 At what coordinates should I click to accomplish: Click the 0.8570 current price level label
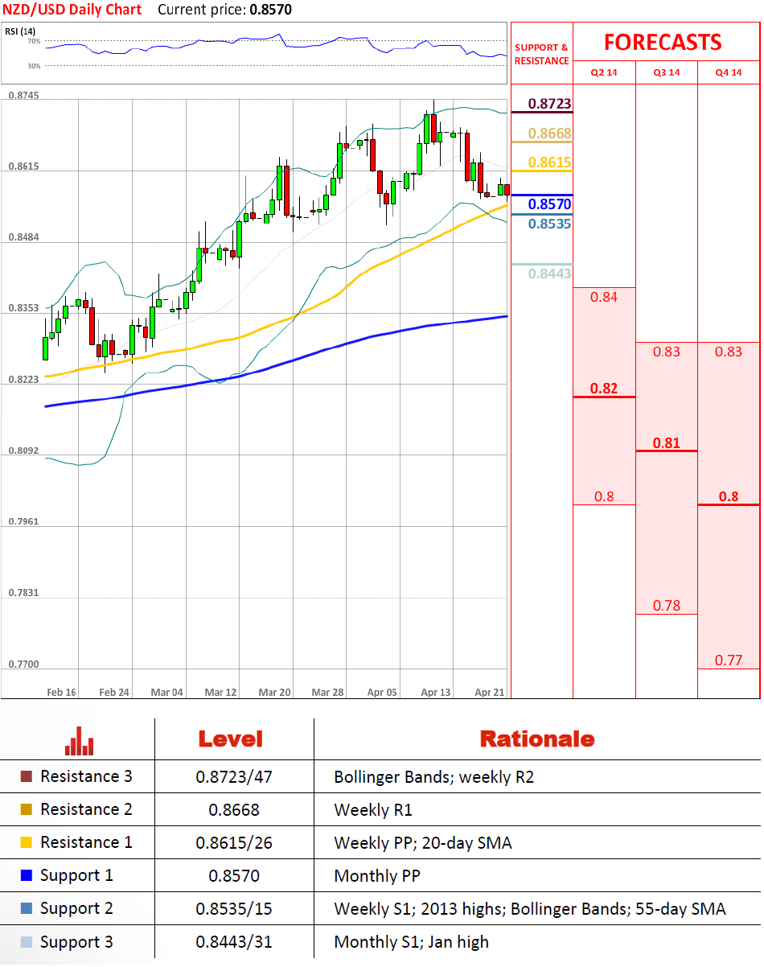pyautogui.click(x=549, y=204)
